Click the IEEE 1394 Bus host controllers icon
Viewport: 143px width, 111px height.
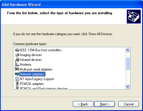click(17, 50)
